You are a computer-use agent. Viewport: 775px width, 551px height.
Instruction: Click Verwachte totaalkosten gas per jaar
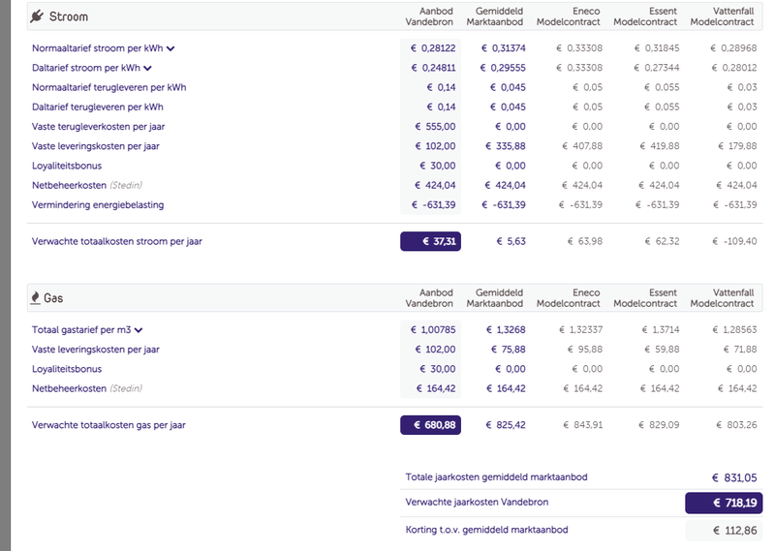109,424
